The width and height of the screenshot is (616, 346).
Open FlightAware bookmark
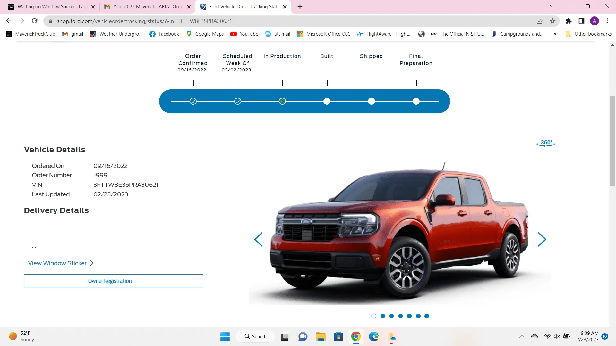384,34
